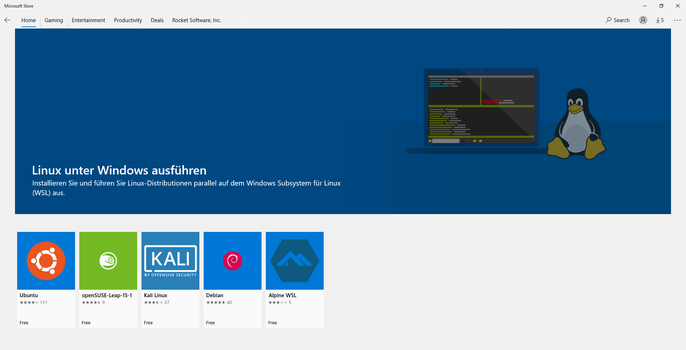Open the Entertainment tab
This screenshot has height=350, width=686.
[88, 20]
